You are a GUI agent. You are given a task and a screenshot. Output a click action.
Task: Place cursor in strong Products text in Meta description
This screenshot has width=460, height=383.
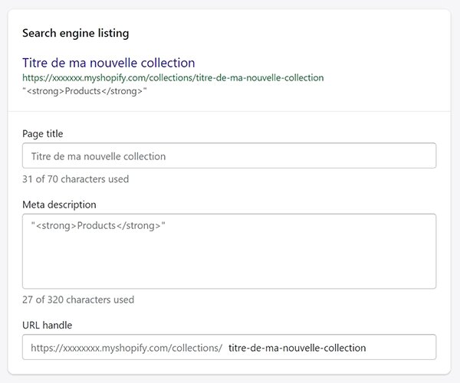tap(98, 226)
